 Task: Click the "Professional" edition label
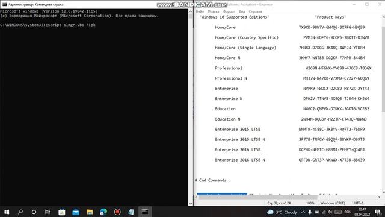click(229, 68)
